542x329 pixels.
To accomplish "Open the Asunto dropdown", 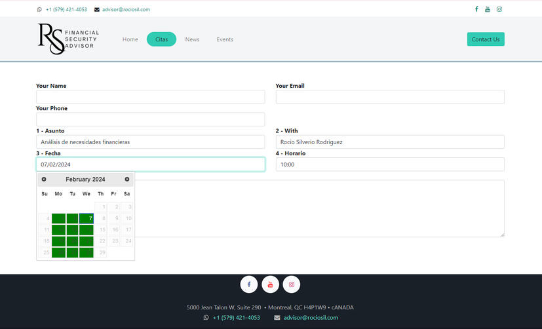I will pyautogui.click(x=150, y=142).
